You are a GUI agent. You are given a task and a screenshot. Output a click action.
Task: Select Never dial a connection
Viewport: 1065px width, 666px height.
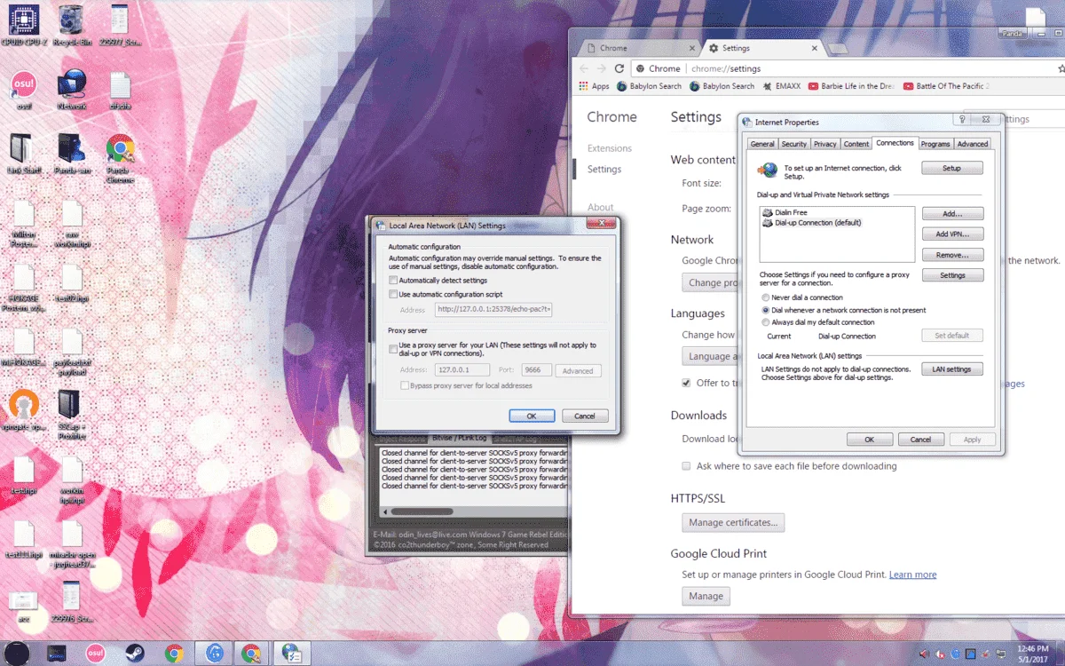click(x=766, y=297)
